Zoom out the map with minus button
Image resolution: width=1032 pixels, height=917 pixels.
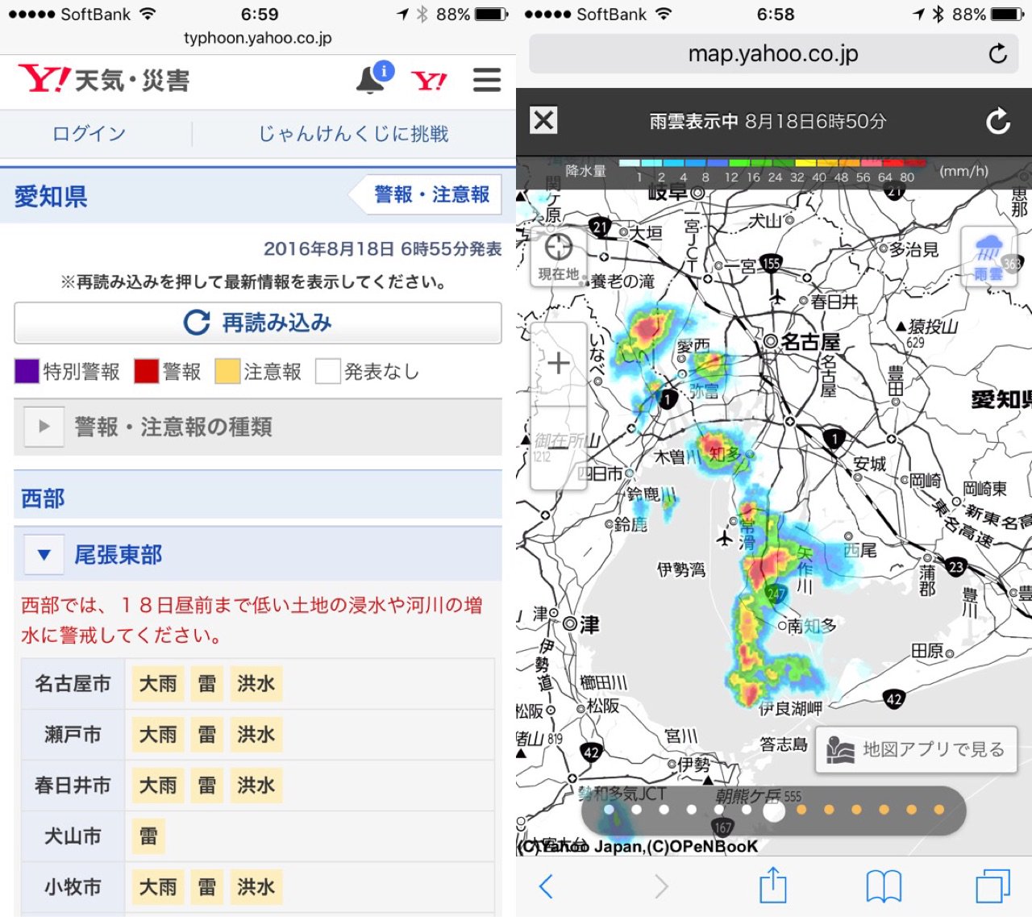[x=559, y=448]
